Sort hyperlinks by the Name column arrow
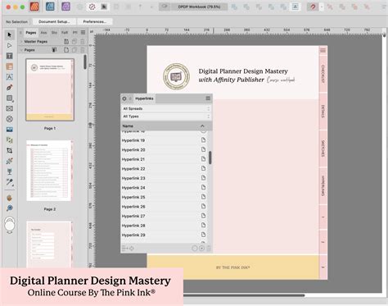 [202, 126]
